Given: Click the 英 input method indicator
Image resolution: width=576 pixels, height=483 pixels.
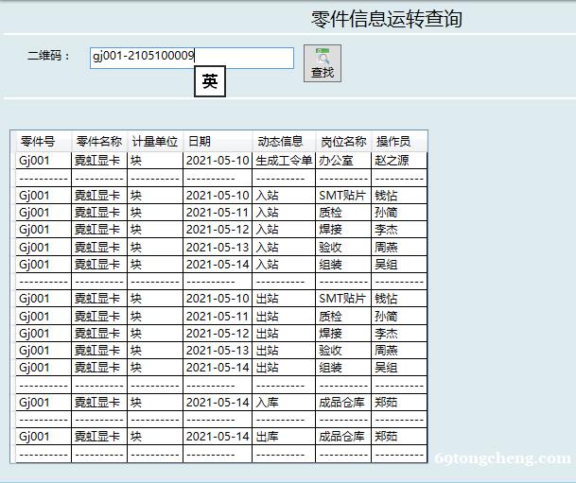Looking at the screenshot, I should (x=209, y=82).
